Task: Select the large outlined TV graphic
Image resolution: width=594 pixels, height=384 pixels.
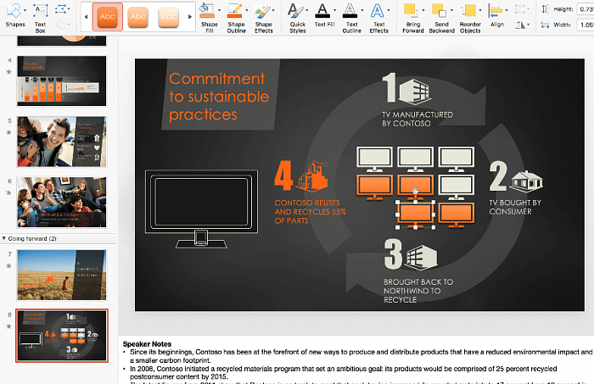Action: click(202, 209)
